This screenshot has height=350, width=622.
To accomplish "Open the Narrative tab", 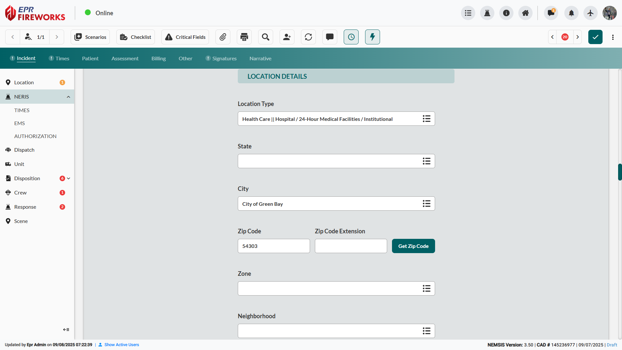I will pyautogui.click(x=260, y=58).
